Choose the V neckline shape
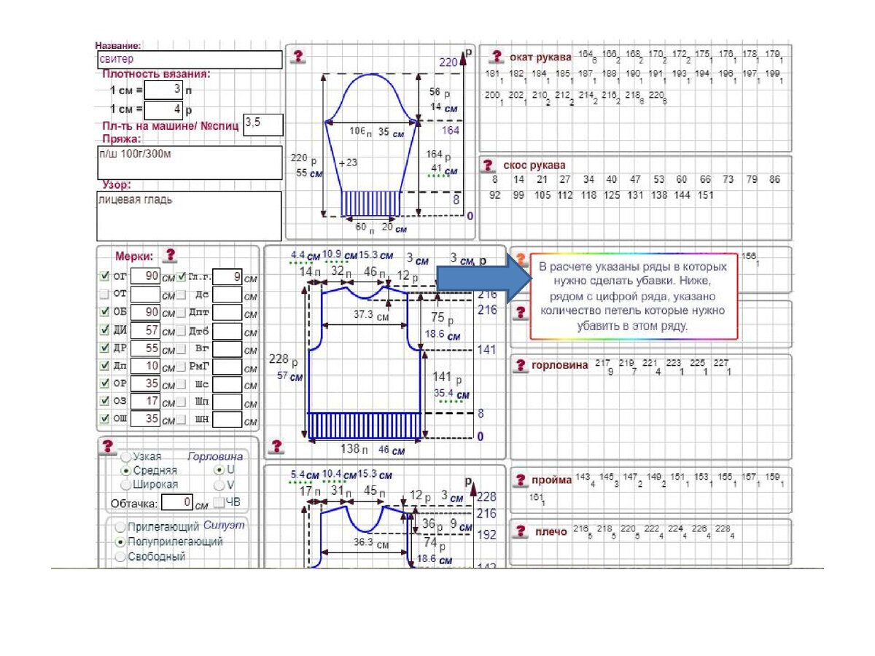Viewport: 875px width, 656px height. 219,485
